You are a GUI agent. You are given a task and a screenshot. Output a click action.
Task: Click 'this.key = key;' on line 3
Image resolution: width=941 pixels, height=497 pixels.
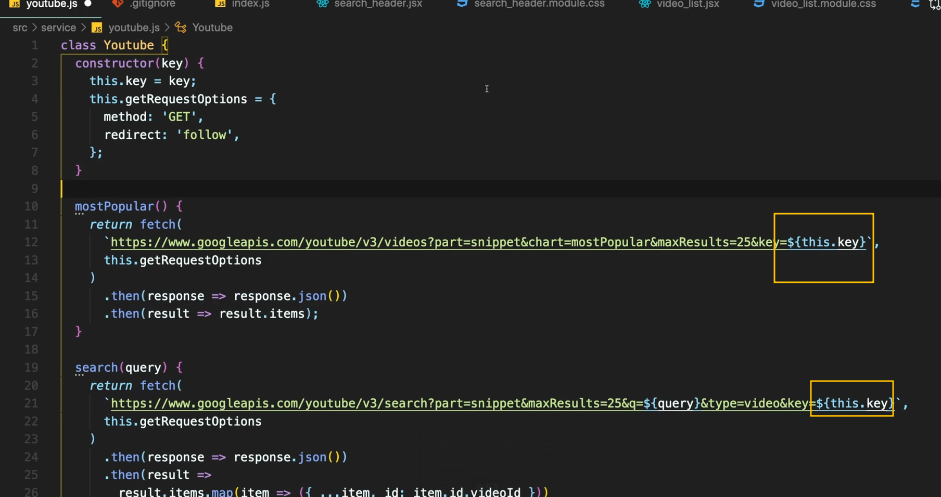pyautogui.click(x=143, y=81)
